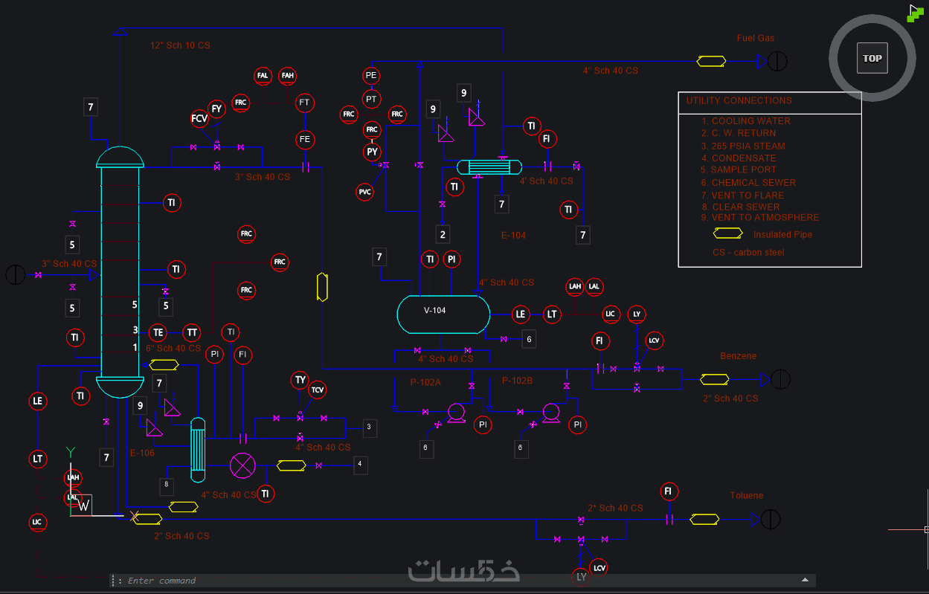Select the E-106 reboiler exchanger symbol
929x594 pixels.
pos(198,450)
